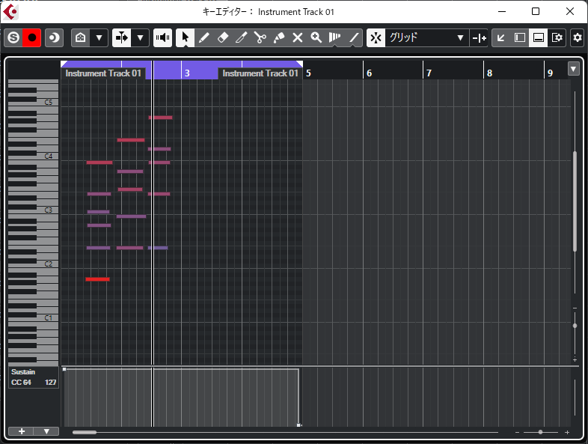Select the bright red low note below C2
This screenshot has height=444, width=588.
click(x=97, y=279)
